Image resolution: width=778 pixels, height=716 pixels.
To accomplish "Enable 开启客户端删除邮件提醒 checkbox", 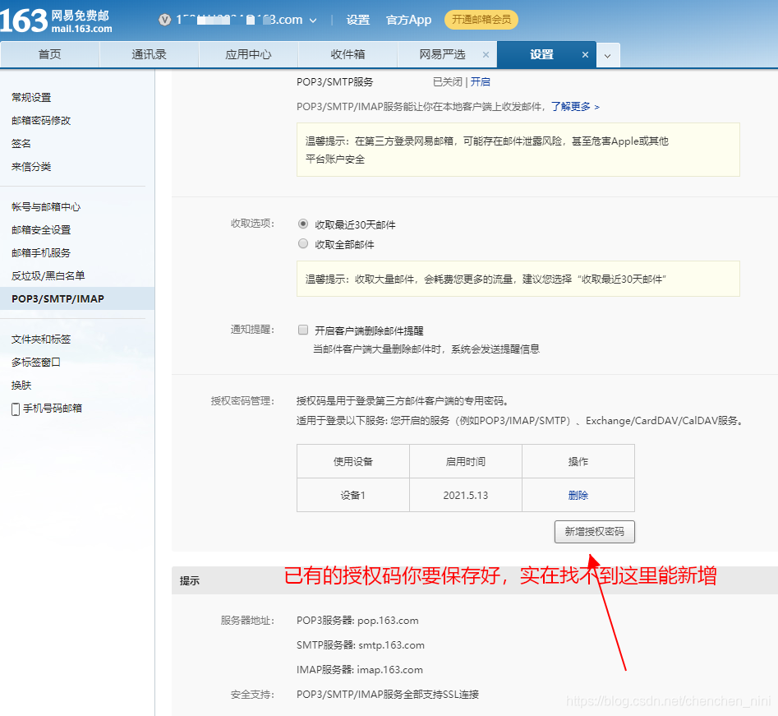I will coord(303,330).
